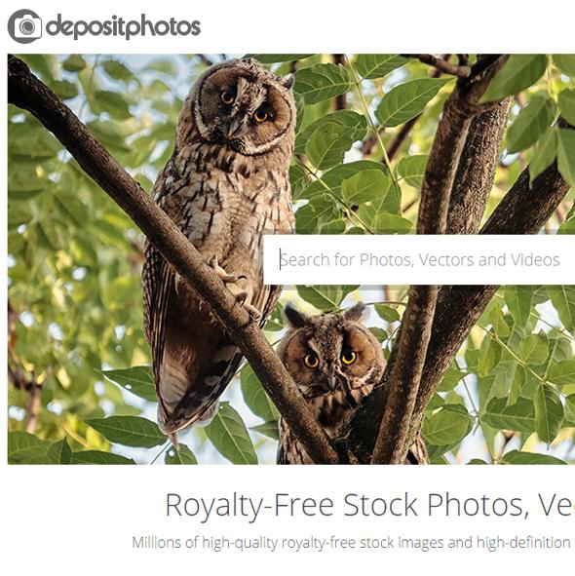Select the large owl's face in the hero image
The width and height of the screenshot is (575, 576).
tap(245, 106)
